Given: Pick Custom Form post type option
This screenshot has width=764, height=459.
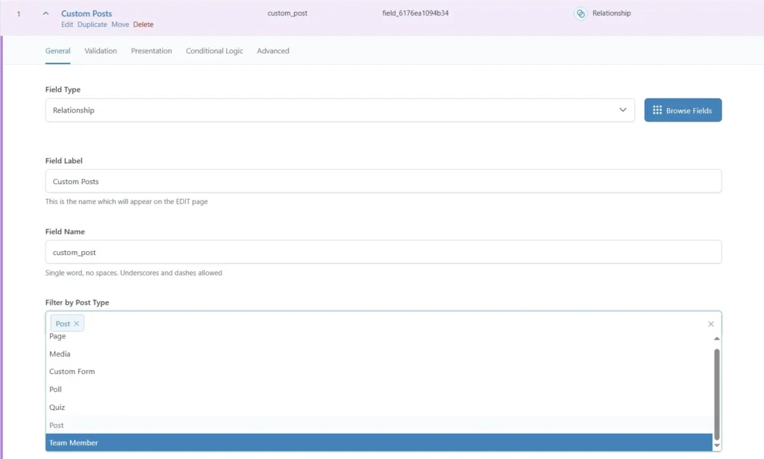Looking at the screenshot, I should tap(72, 371).
